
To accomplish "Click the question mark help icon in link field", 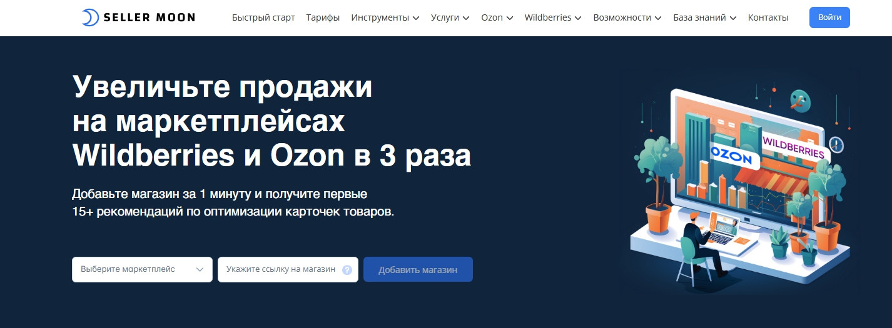I will (x=347, y=270).
